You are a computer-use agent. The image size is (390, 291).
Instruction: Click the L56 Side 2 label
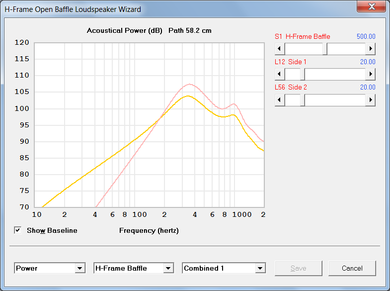pyautogui.click(x=291, y=88)
